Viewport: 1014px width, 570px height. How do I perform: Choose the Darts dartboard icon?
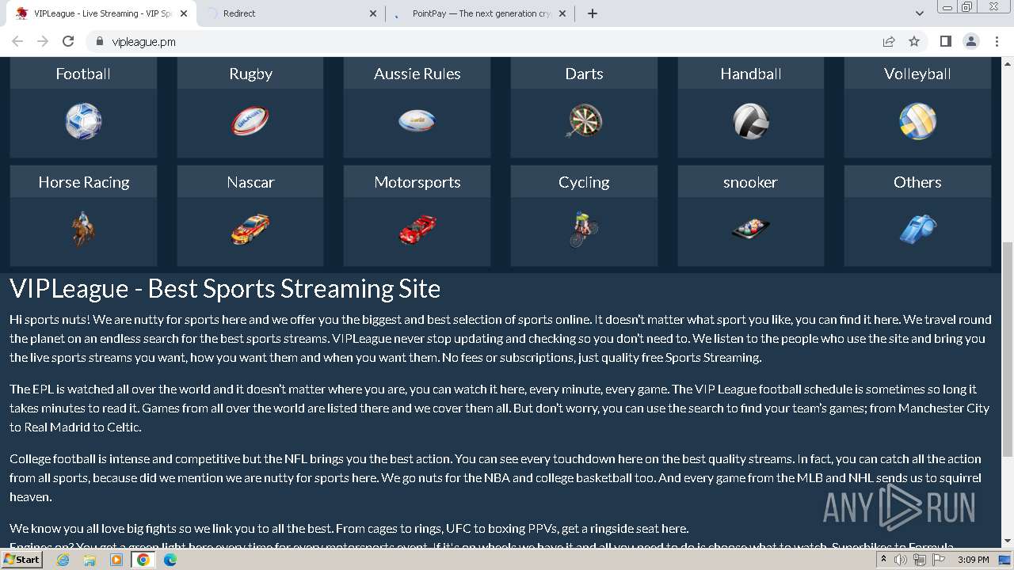[x=584, y=122]
